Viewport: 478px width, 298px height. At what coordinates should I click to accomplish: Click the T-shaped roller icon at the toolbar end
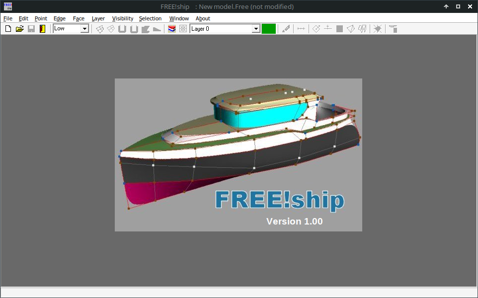pos(393,29)
